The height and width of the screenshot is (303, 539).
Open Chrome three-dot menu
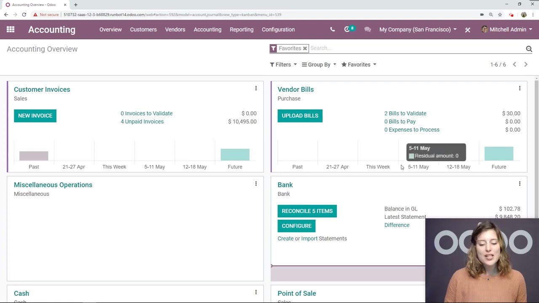pos(534,14)
